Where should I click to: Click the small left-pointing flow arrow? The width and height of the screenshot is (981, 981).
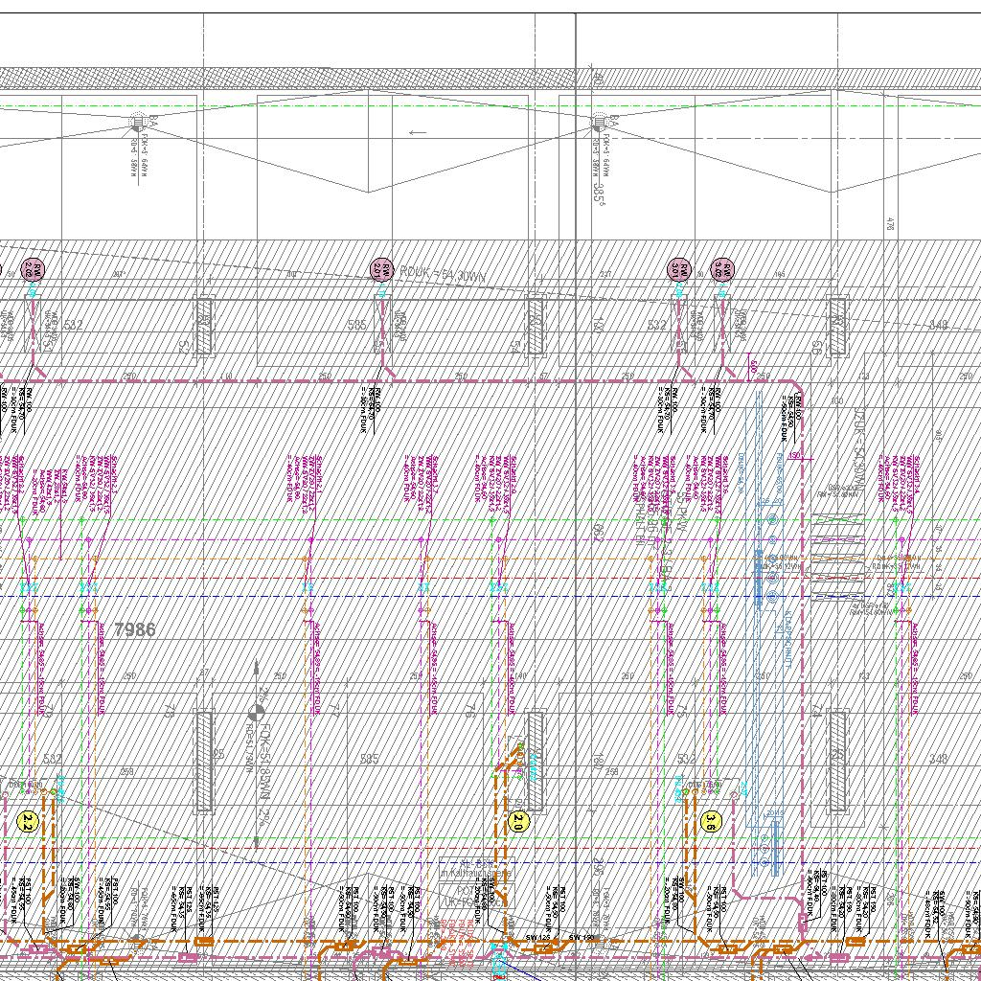point(418,132)
